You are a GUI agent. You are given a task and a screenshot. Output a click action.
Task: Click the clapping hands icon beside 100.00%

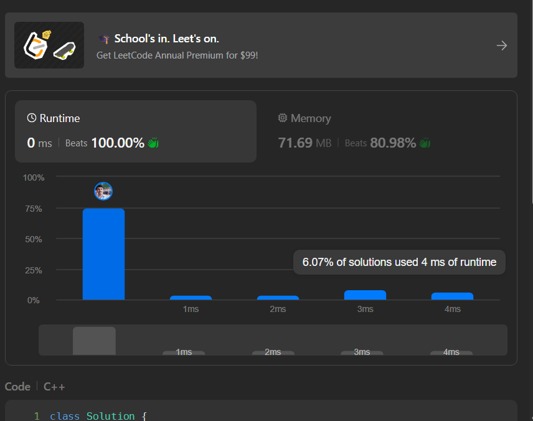153,143
